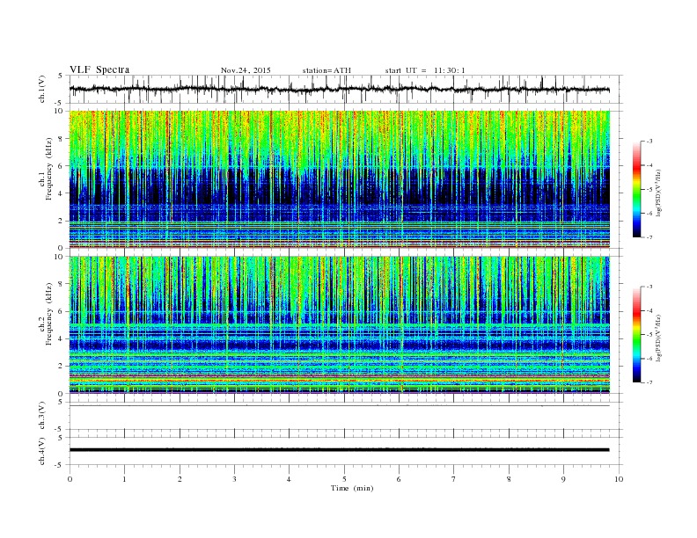Click the lower "log(PSD)(V²/Hz)" color bar label
Screen dimensions: 697x538
[x=658, y=338]
